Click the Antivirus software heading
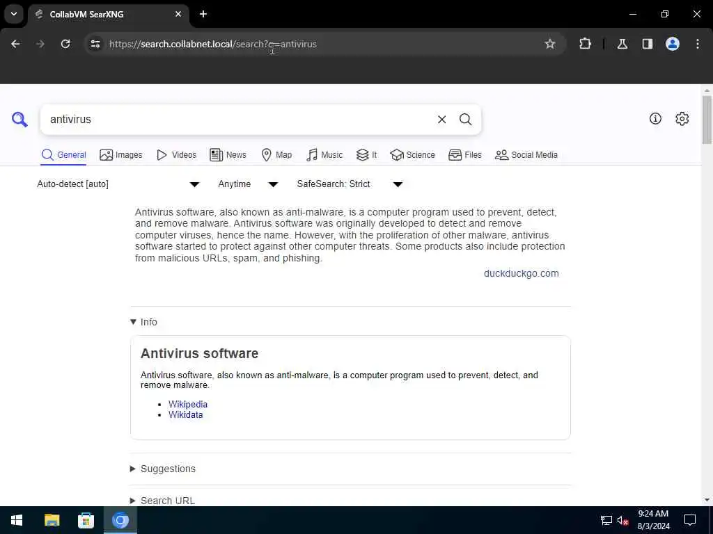 [199, 353]
